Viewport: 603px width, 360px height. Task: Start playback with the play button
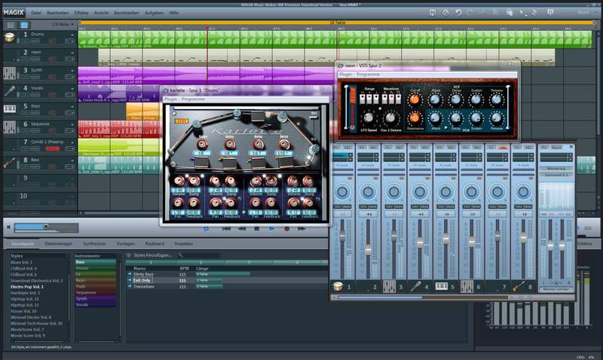click(271, 229)
